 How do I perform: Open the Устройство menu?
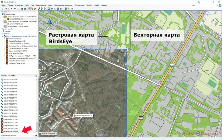click(x=19, y=5)
